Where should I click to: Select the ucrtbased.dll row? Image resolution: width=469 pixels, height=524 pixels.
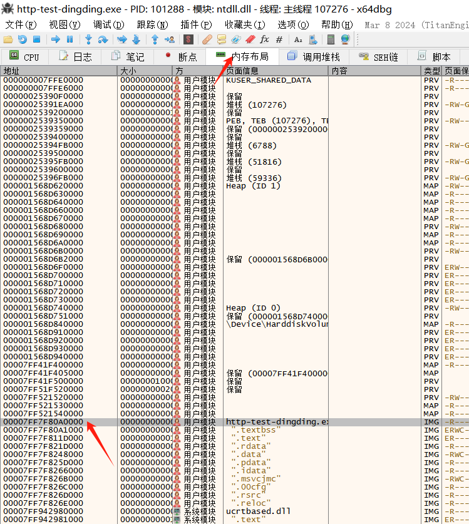[235, 511]
